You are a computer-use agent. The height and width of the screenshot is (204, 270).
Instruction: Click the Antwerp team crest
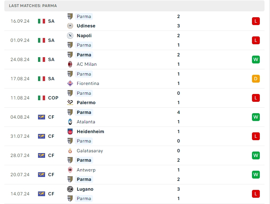coord(70,170)
